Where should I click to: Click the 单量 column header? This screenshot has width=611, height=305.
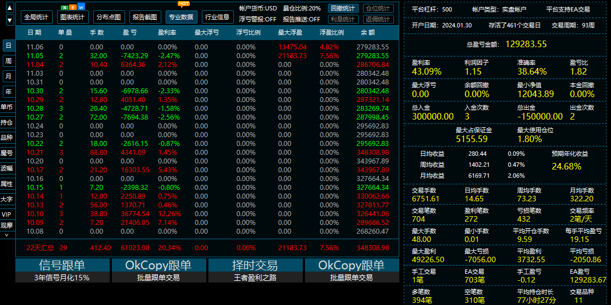pos(65,33)
